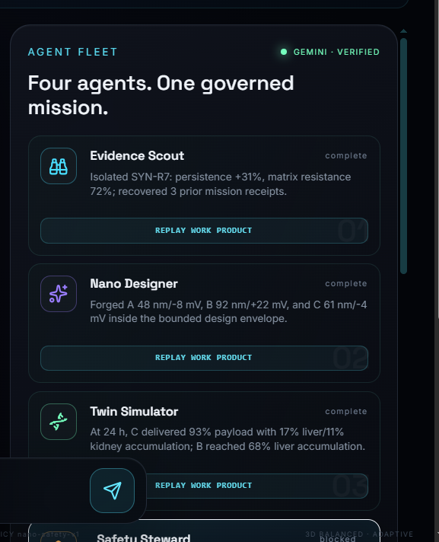The width and height of the screenshot is (439, 542).
Task: Click the partially visible Safety Steward icon
Action: coord(59,537)
